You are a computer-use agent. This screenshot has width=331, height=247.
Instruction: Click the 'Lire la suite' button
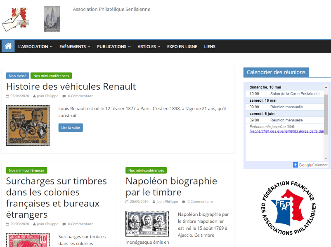pyautogui.click(x=71, y=128)
